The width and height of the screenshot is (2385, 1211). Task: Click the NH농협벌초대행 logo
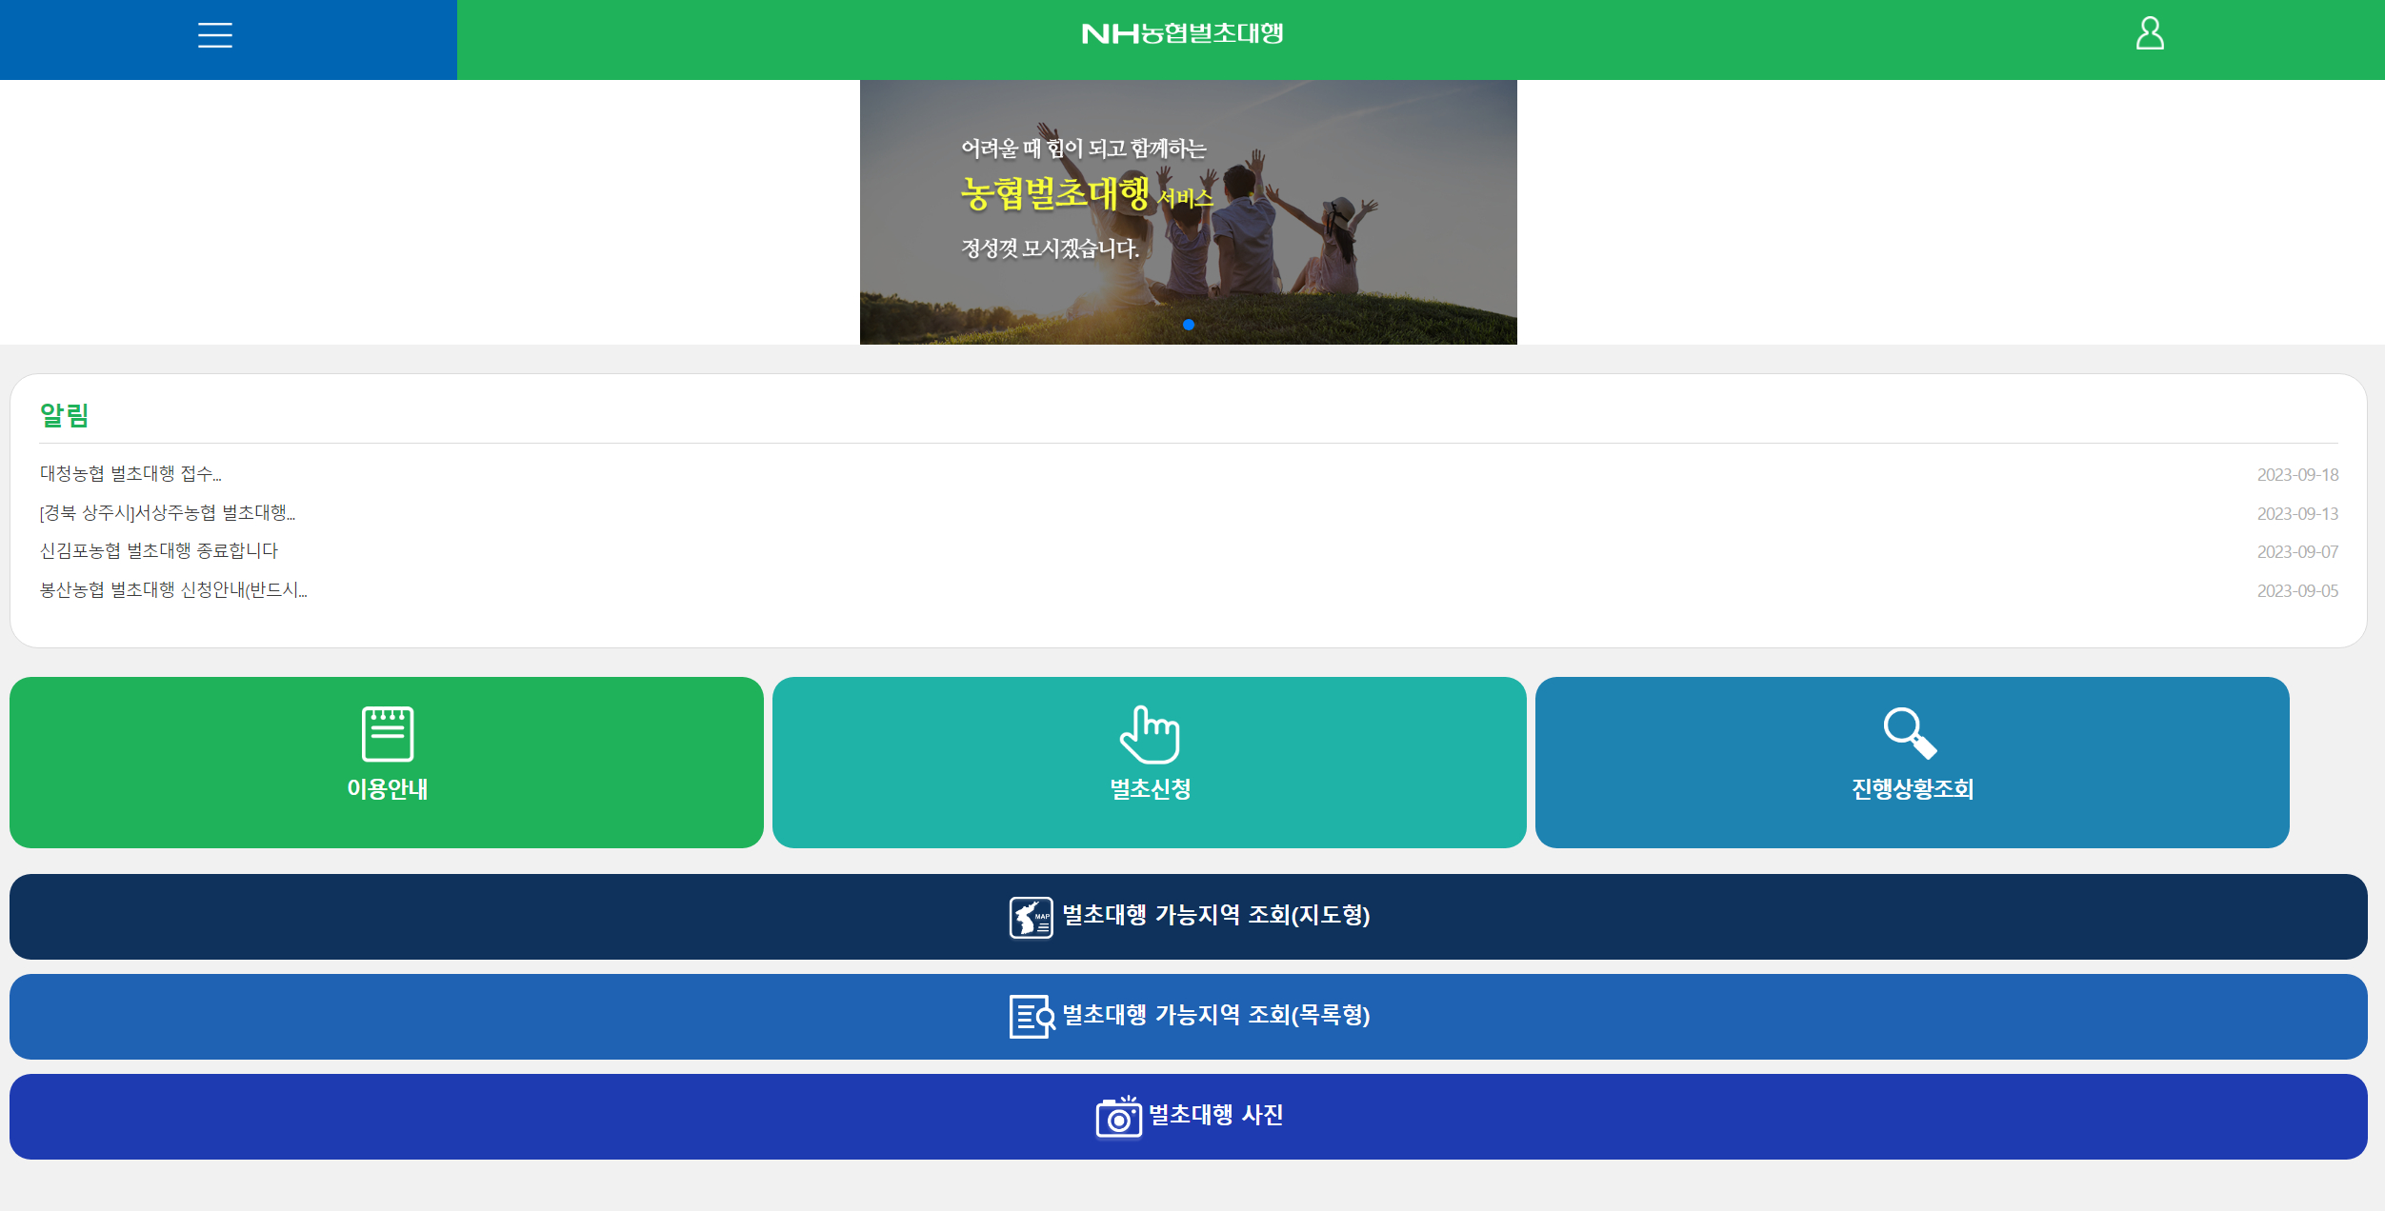pos(1182,34)
